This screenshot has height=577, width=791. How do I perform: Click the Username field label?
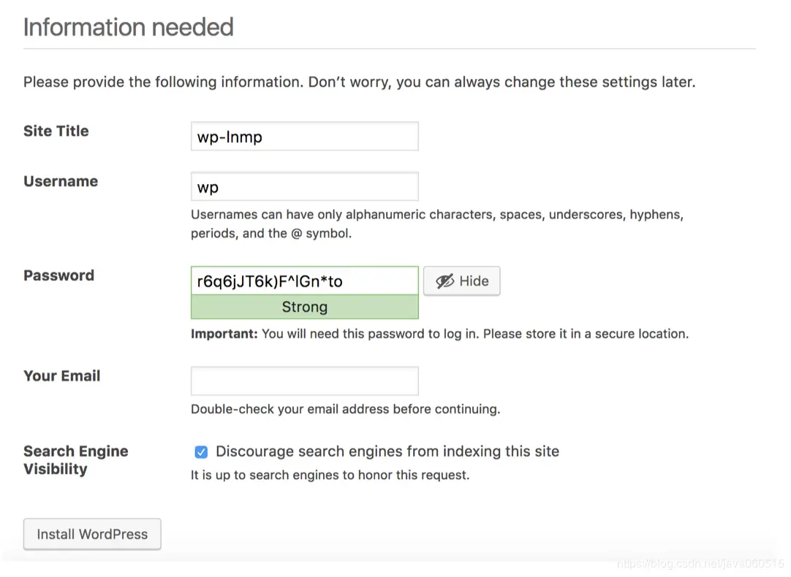click(x=61, y=182)
